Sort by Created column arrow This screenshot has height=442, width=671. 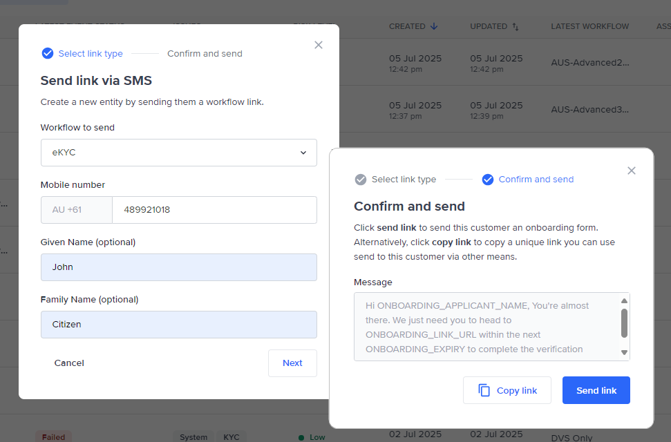tap(434, 26)
